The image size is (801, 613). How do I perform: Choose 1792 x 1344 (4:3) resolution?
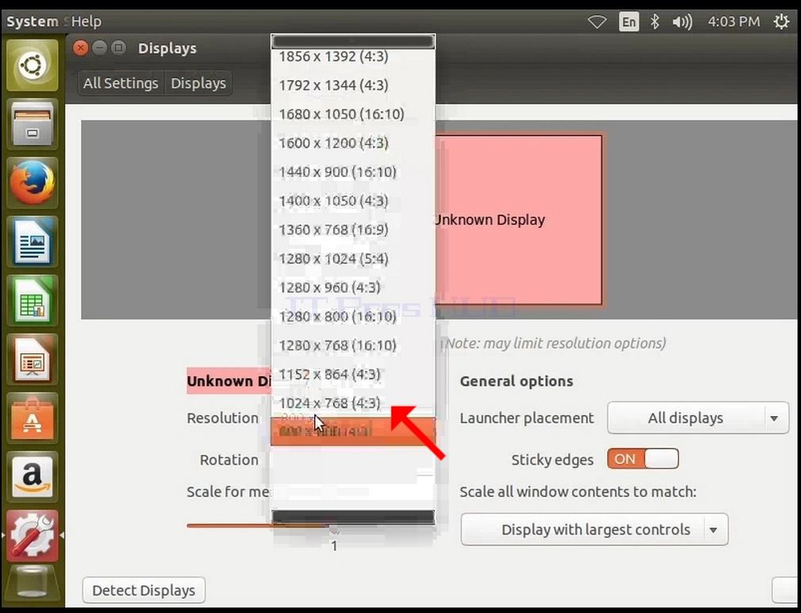tap(353, 85)
